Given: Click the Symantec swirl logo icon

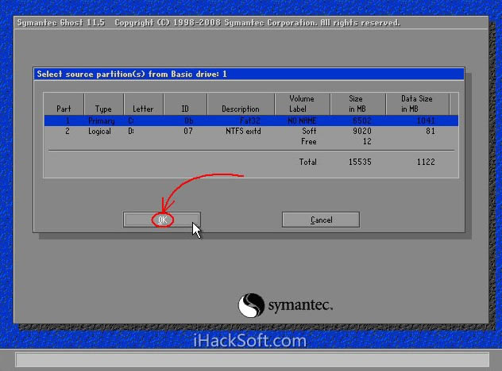Looking at the screenshot, I should tap(251, 305).
